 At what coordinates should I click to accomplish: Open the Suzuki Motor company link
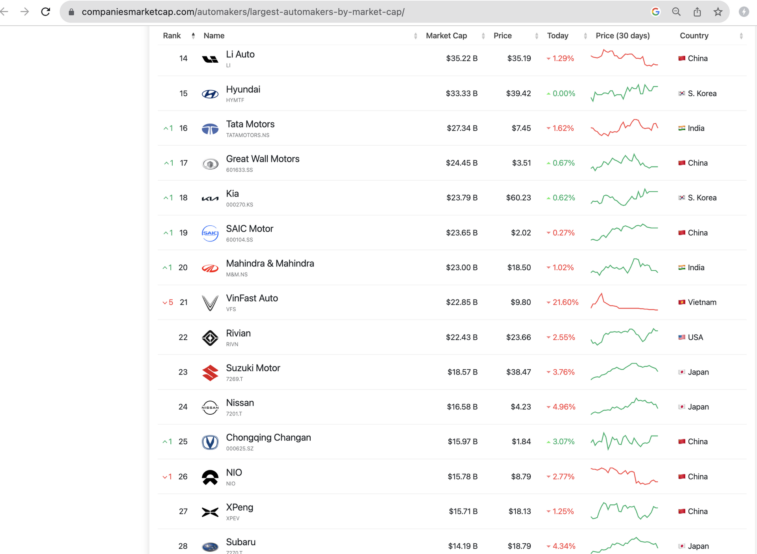(x=253, y=368)
